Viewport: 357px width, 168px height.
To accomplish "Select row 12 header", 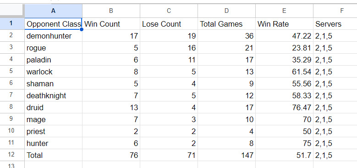I will click(11, 155).
